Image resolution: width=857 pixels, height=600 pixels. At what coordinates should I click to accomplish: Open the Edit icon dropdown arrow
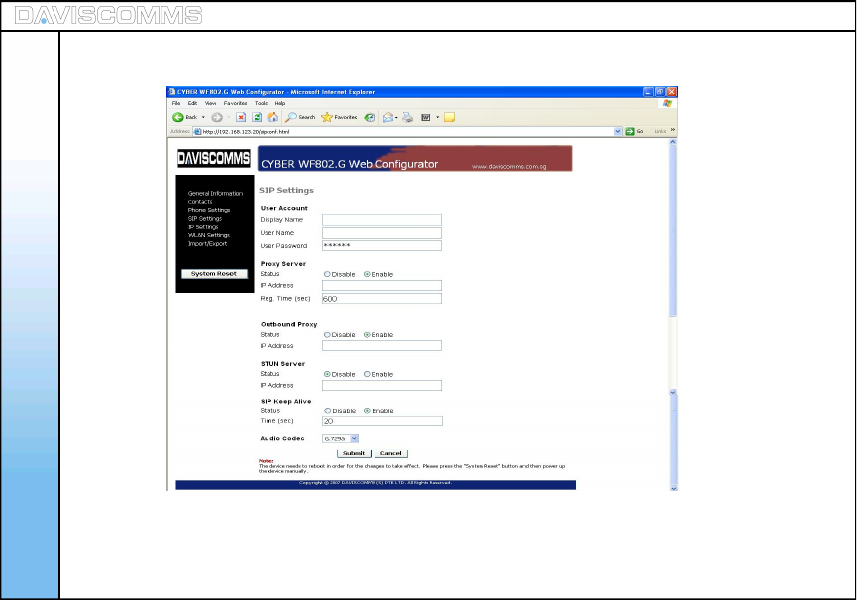click(x=437, y=117)
